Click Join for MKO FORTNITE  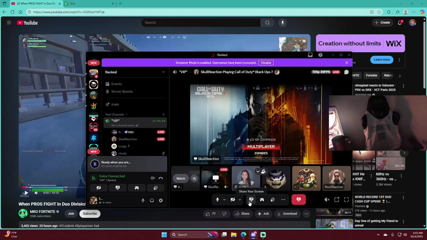point(71,214)
